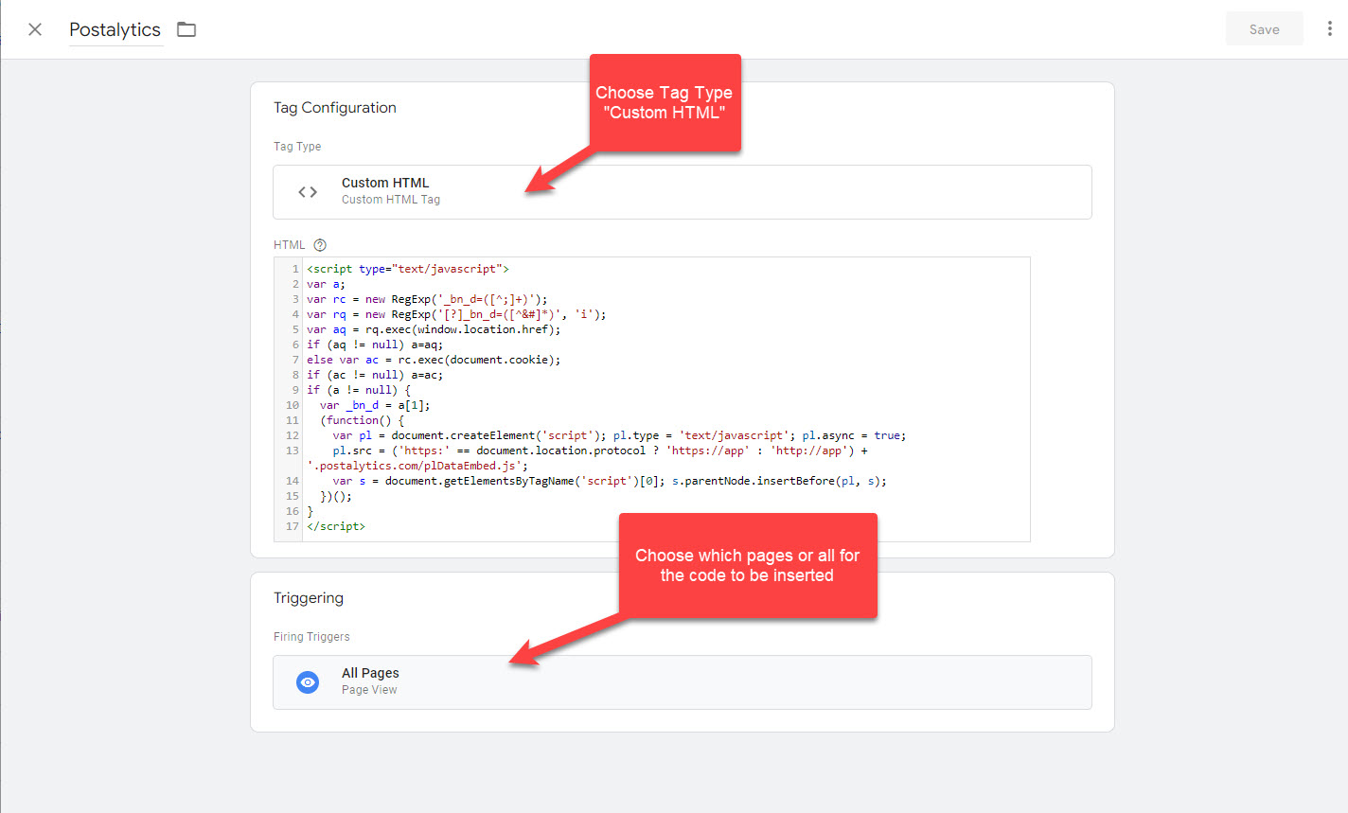Image resolution: width=1348 pixels, height=813 pixels.
Task: Click the line number 17 in gutter
Action: click(293, 526)
